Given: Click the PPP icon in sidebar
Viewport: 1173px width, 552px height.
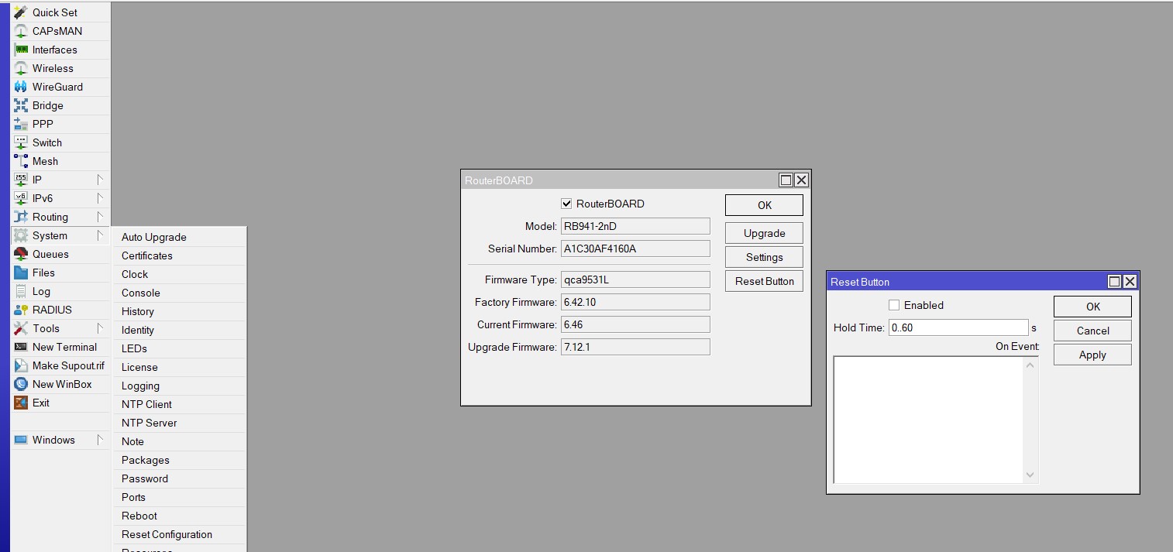Looking at the screenshot, I should 21,124.
